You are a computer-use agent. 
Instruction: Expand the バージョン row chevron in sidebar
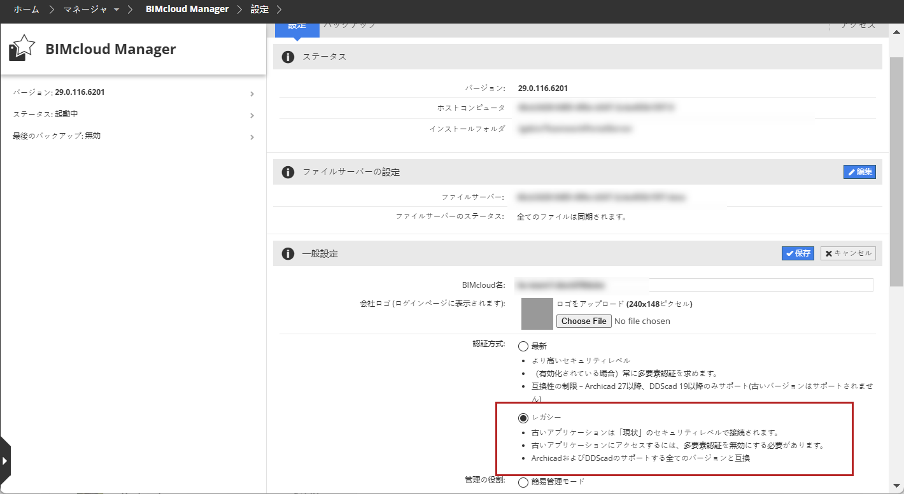click(x=252, y=94)
